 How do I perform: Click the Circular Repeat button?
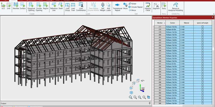click(x=135, y=7)
